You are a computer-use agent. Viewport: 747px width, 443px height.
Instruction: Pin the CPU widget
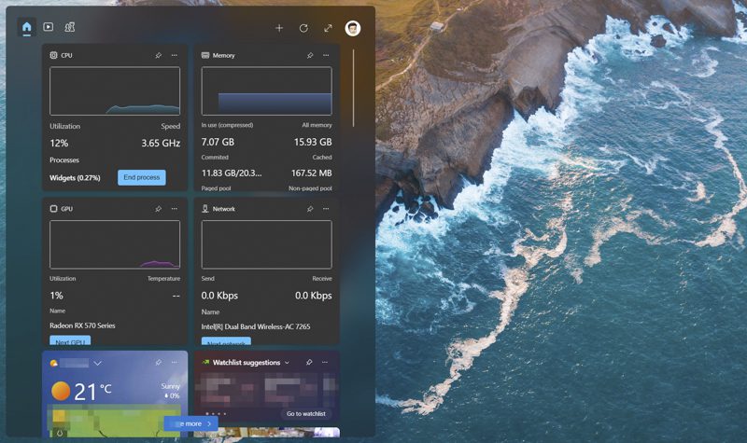tap(158, 55)
